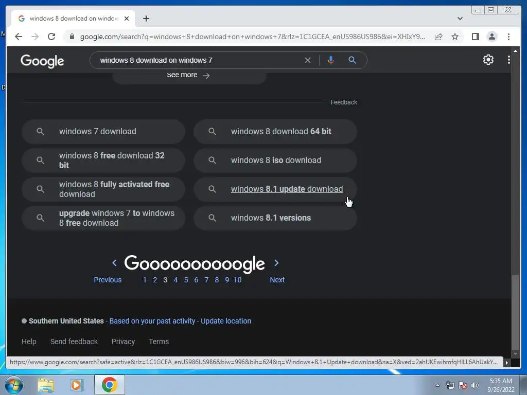The image size is (527, 395).
Task: Open results page 10
Action: [x=237, y=280]
